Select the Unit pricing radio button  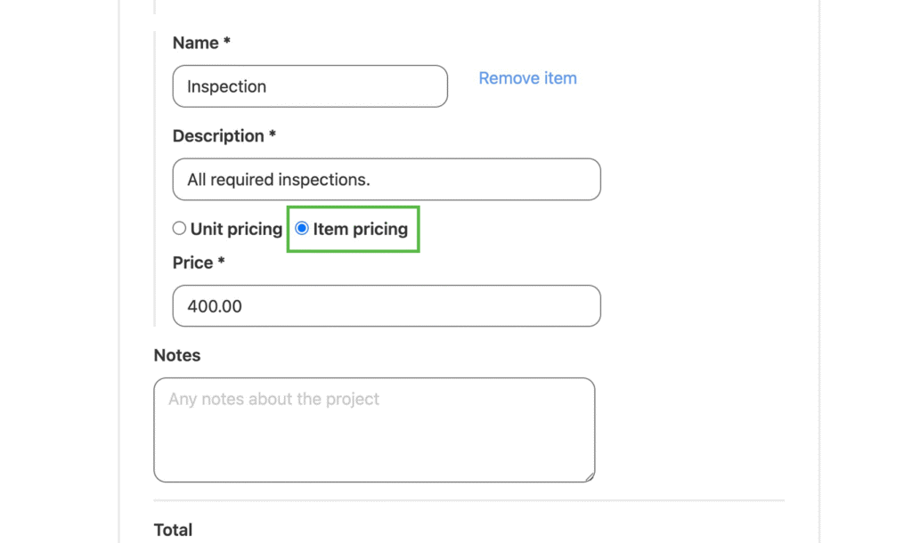tap(179, 229)
